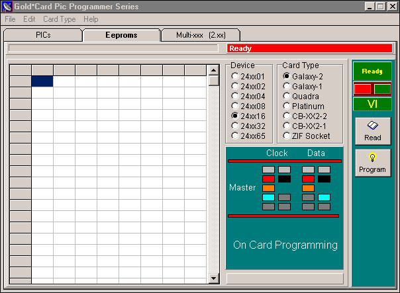The image size is (400, 293).
Task: Click the grid scrollbar thumb
Action: pos(214,81)
